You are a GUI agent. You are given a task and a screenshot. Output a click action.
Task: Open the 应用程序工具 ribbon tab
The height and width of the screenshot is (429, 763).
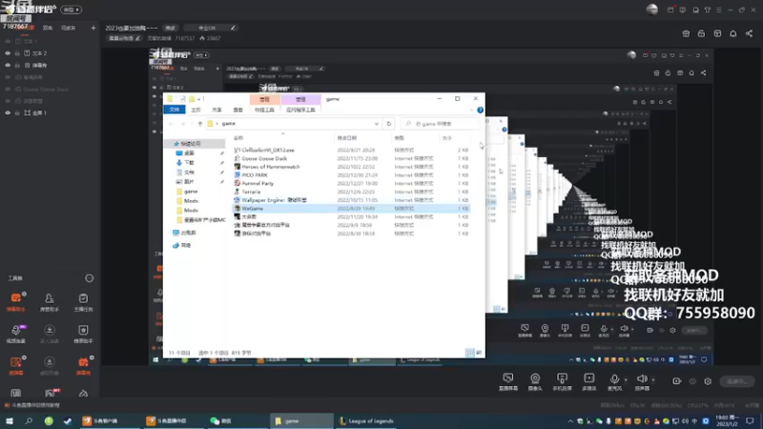pyautogui.click(x=300, y=110)
